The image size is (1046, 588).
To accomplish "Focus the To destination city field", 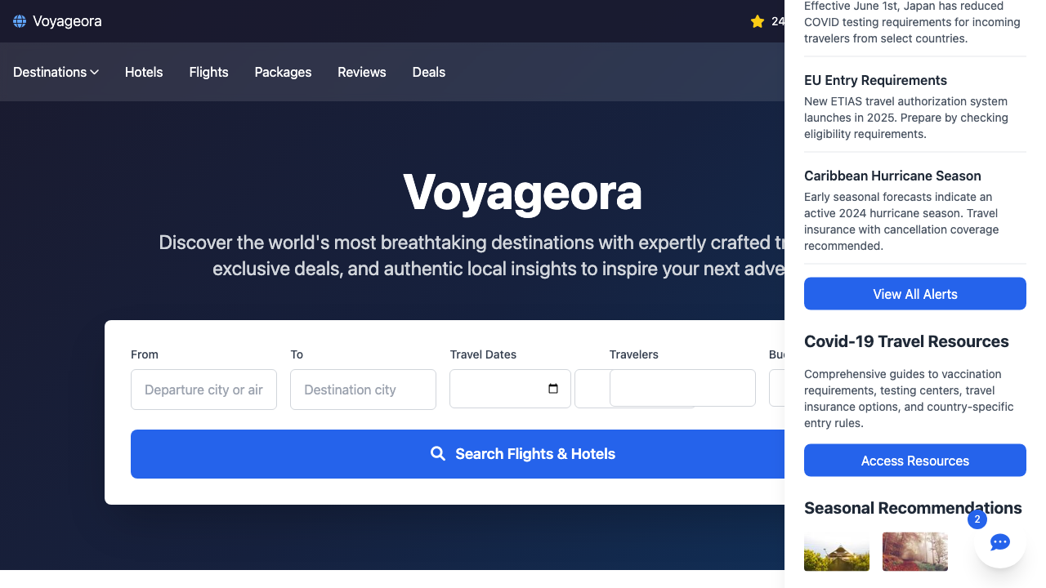I will click(x=363, y=390).
